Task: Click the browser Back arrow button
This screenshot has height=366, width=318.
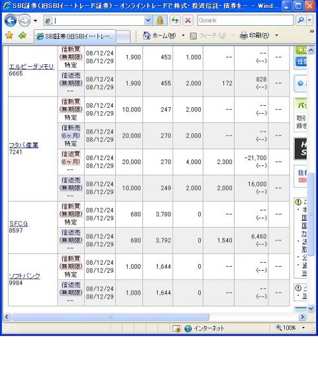Action: point(11,21)
